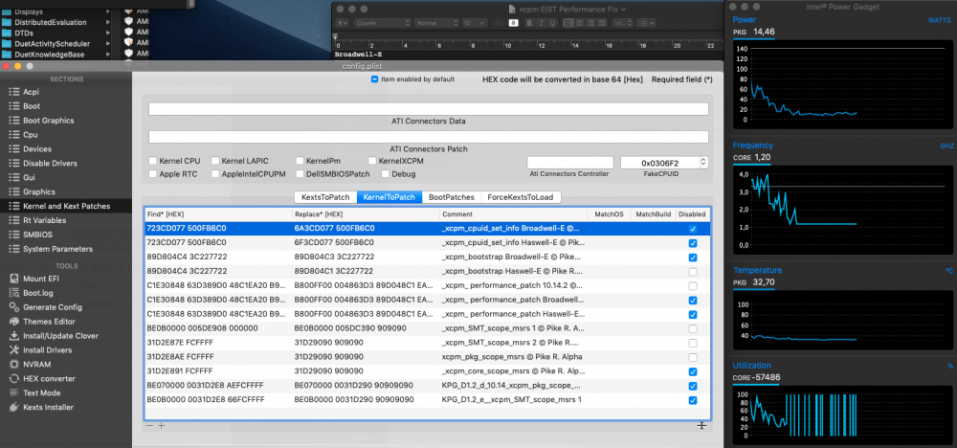The width and height of the screenshot is (957, 448).
Task: Select Kernel and Kext Patches section
Action: pos(67,207)
